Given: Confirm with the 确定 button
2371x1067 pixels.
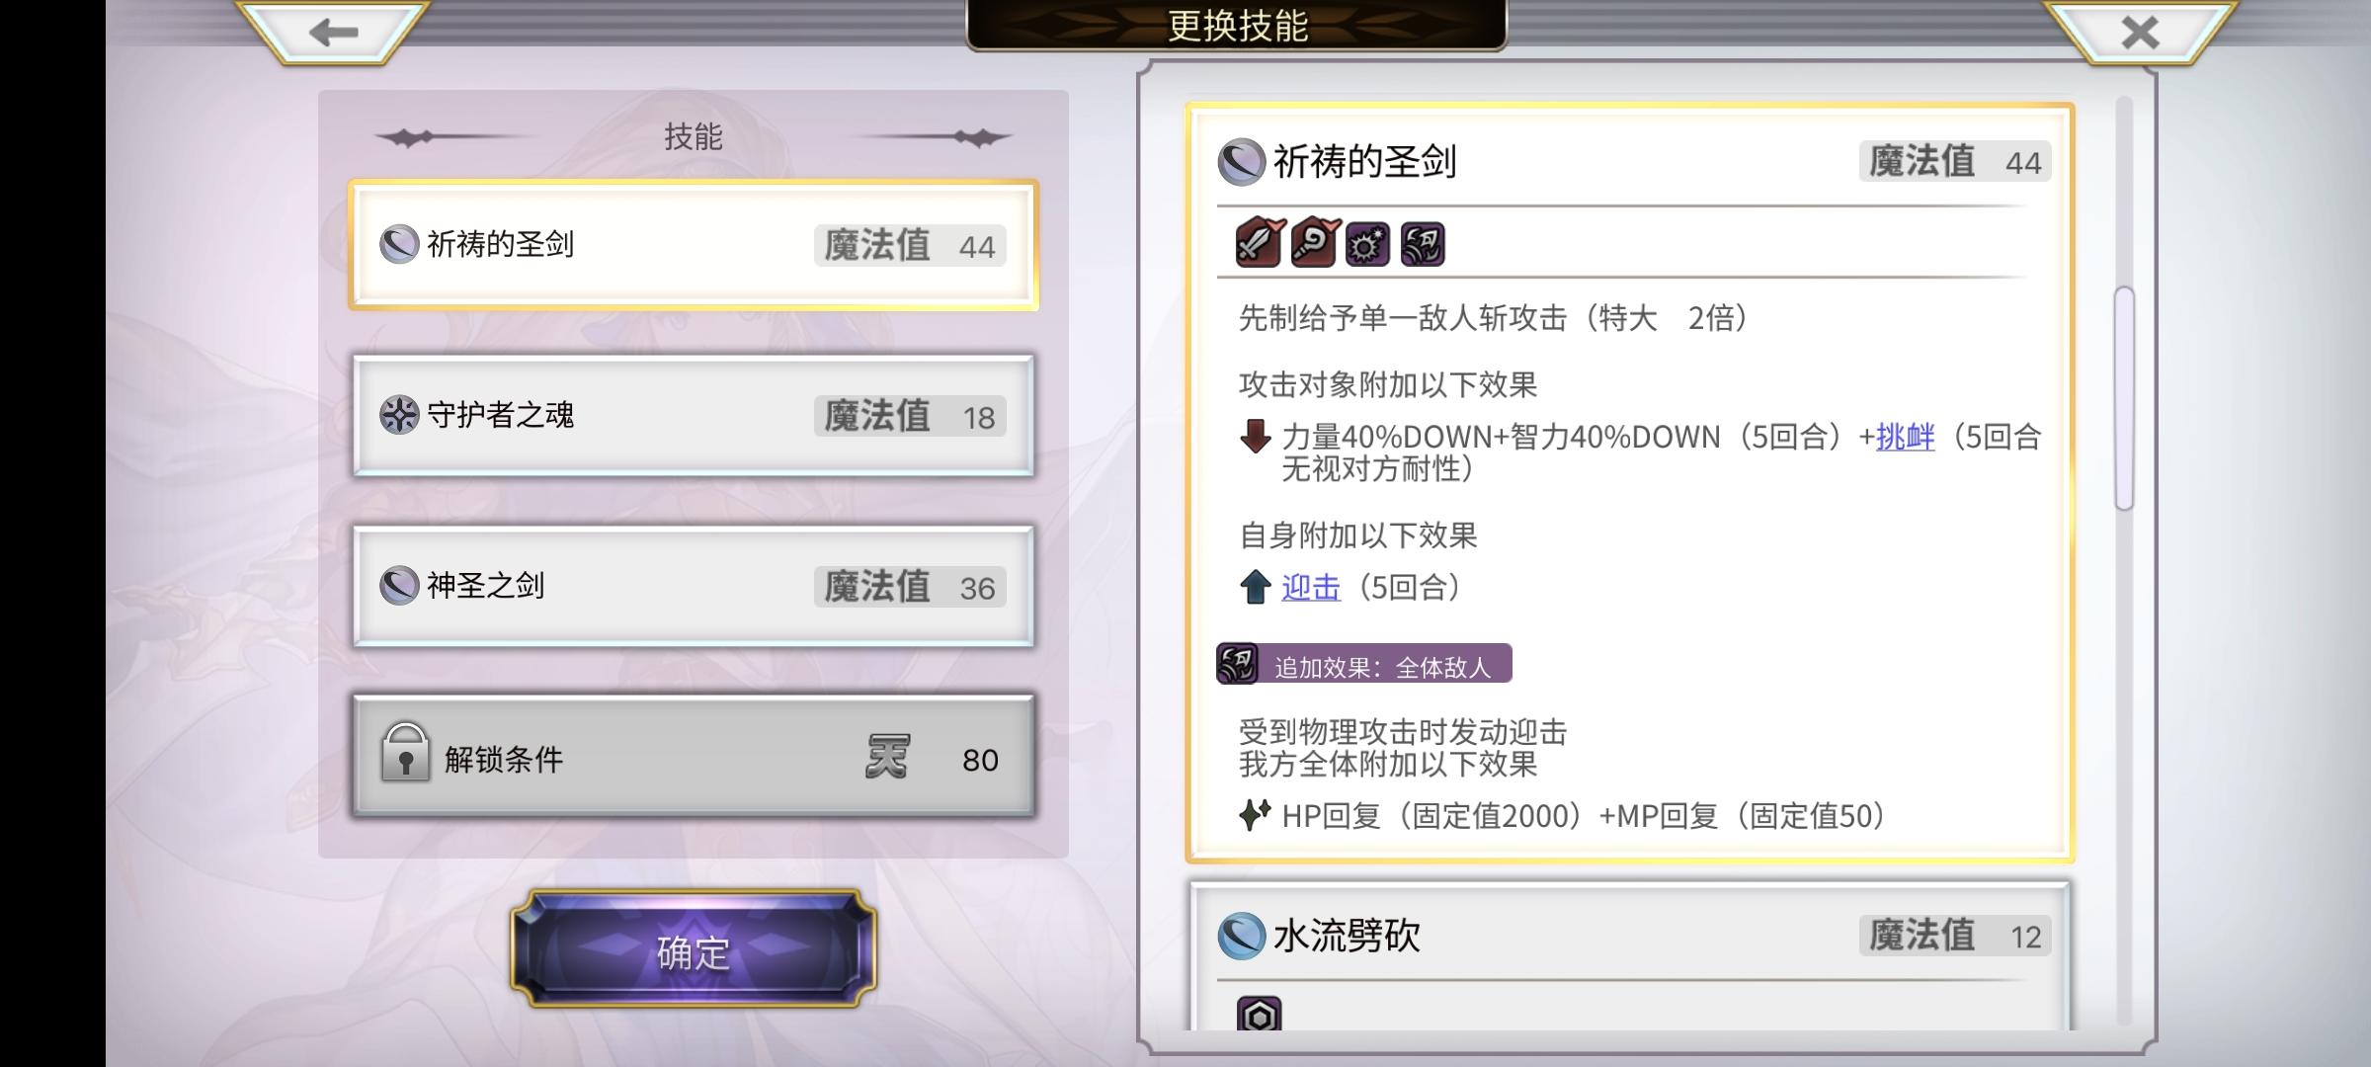Looking at the screenshot, I should coord(694,950).
